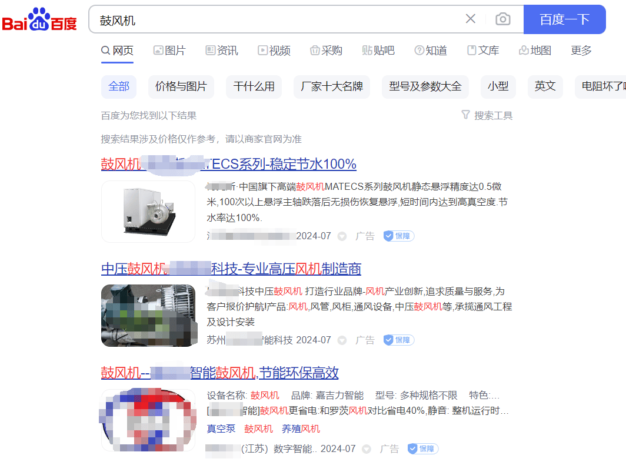
Task: Click the Baidu logo
Action: pyautogui.click(x=39, y=19)
